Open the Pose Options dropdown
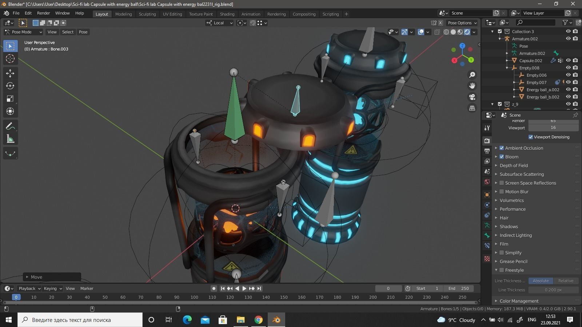 pos(462,23)
